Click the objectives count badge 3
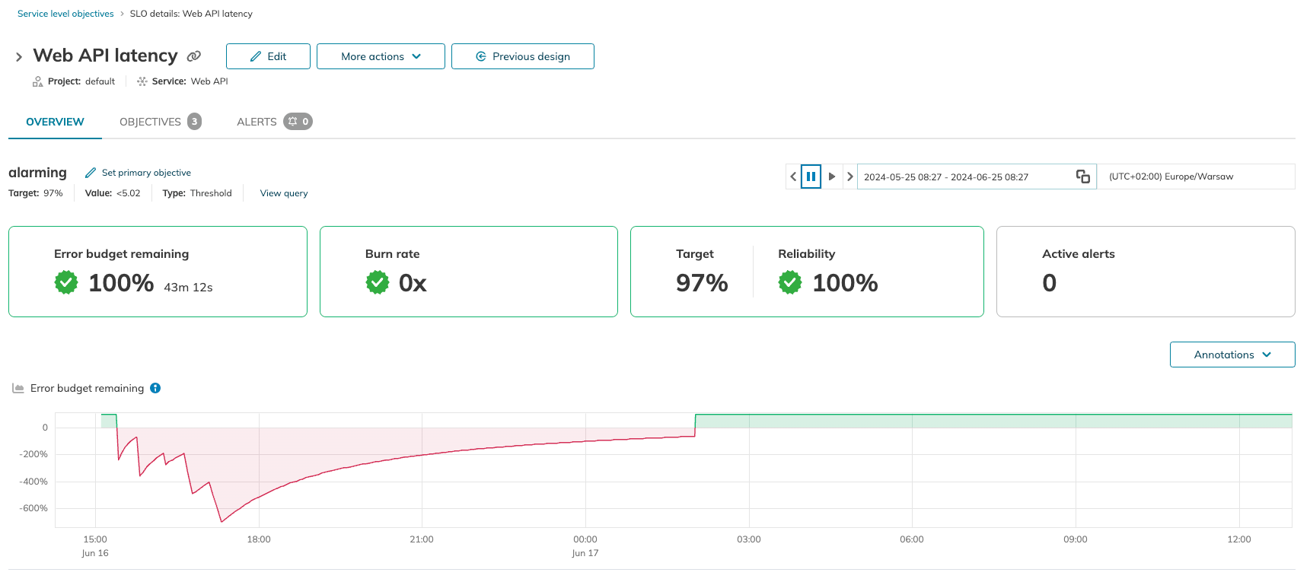 click(x=195, y=122)
